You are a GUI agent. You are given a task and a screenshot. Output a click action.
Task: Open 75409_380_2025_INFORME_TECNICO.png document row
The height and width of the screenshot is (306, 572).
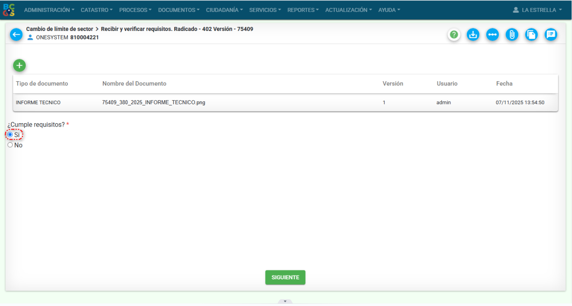click(x=154, y=102)
